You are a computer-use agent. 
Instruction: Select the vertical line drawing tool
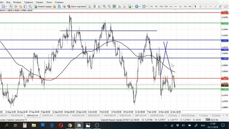[206, 6]
